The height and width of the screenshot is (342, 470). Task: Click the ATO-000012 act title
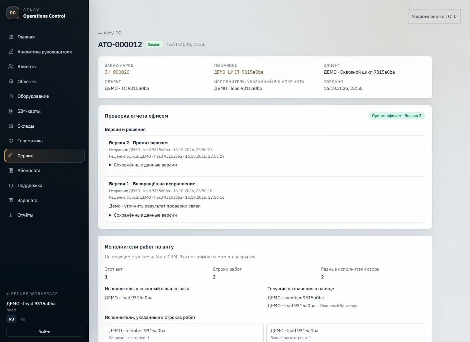point(120,44)
